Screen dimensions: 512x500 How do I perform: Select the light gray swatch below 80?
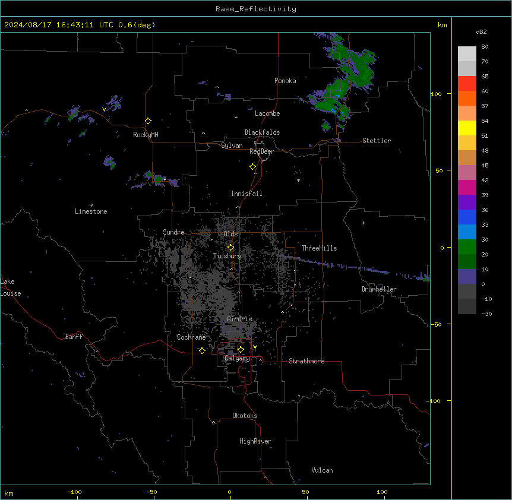click(467, 54)
